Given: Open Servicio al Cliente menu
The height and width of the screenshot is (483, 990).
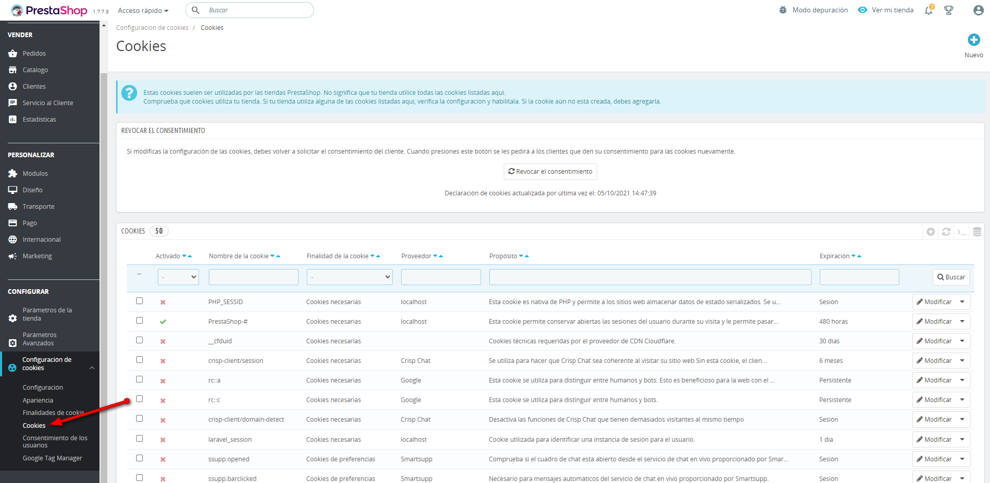Looking at the screenshot, I should click(48, 103).
